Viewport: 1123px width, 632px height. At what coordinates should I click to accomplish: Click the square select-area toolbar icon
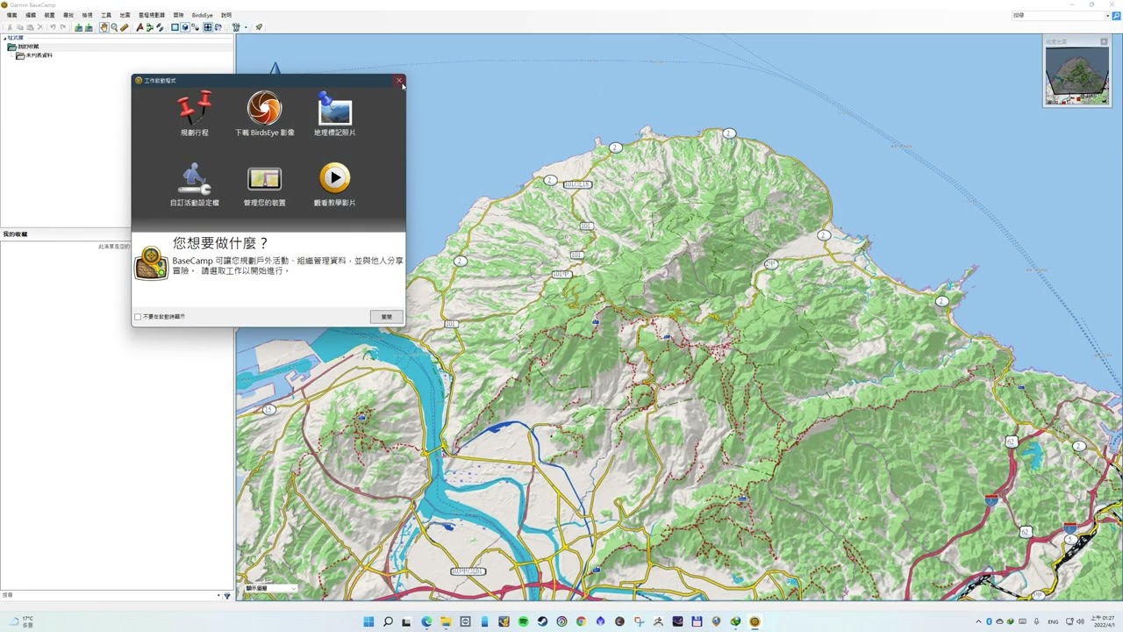[x=175, y=27]
